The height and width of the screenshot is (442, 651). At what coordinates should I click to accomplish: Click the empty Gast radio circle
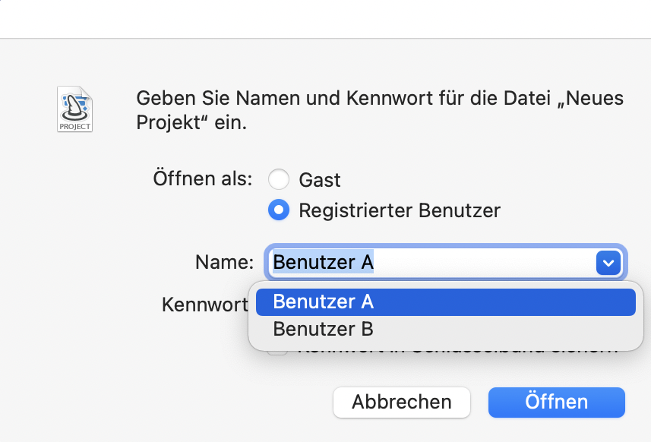279,179
